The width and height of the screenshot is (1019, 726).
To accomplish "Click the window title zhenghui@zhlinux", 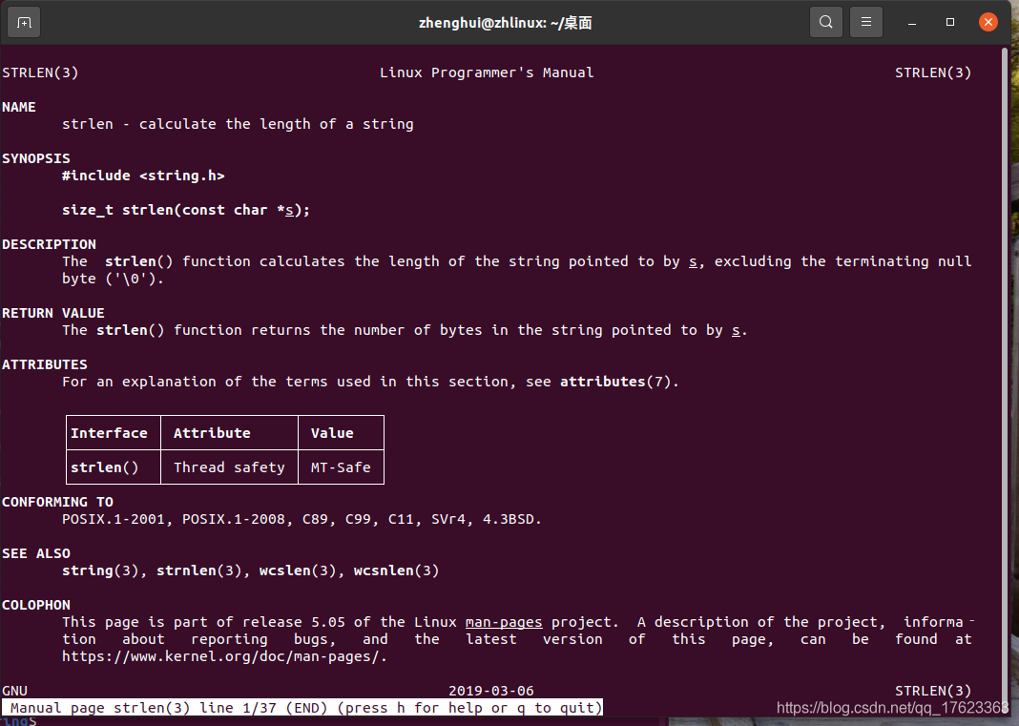I will coord(505,23).
